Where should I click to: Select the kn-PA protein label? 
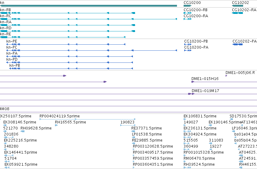coord(12,53)
